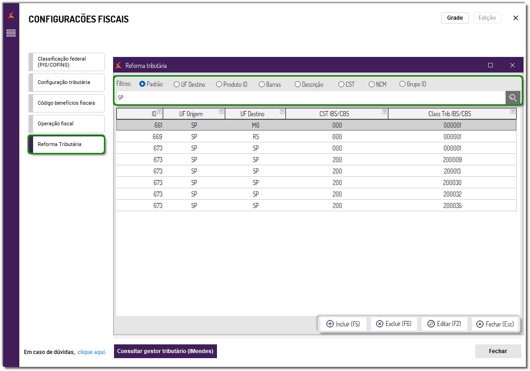Click Excluir (F6) button
The height and width of the screenshot is (371, 530).
(x=394, y=324)
